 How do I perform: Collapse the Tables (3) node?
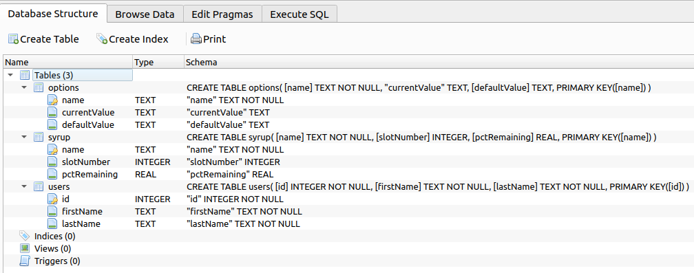pos(10,75)
